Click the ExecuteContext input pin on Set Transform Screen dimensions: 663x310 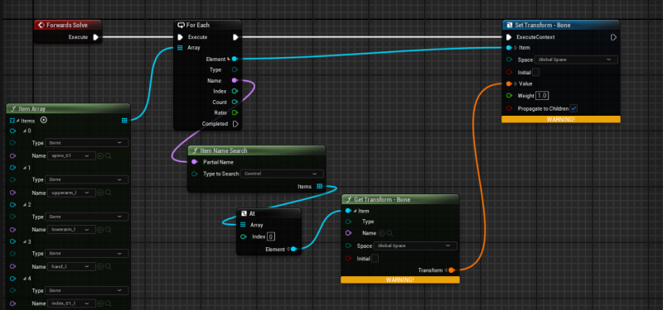point(509,37)
